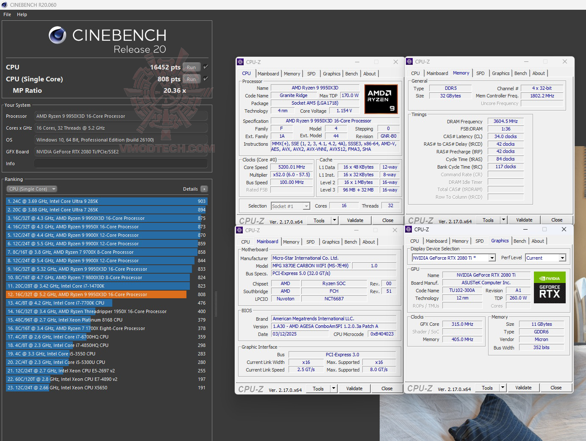Click the Cinebench icon in the title bar
The height and width of the screenshot is (441, 586).
(x=5, y=5)
